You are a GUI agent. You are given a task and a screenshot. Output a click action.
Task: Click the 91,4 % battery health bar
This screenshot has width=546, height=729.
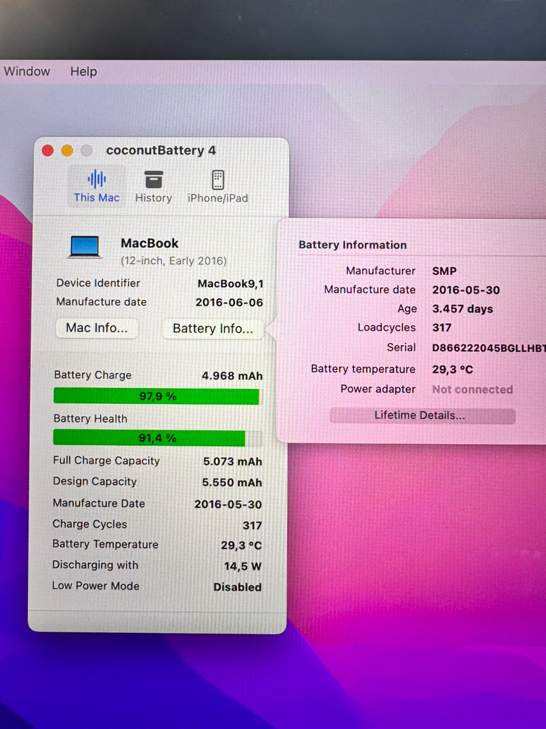158,438
